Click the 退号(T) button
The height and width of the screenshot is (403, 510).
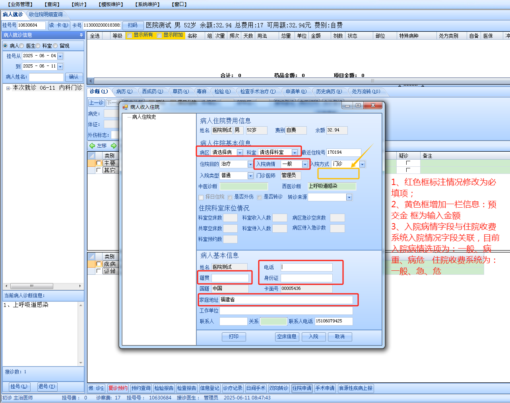click(x=47, y=387)
